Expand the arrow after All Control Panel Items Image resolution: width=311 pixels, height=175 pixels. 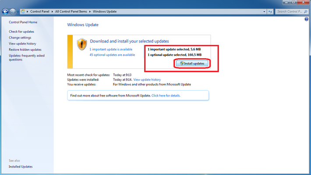coord(90,11)
